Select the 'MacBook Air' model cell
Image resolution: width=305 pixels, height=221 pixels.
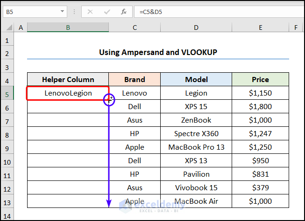point(196,201)
